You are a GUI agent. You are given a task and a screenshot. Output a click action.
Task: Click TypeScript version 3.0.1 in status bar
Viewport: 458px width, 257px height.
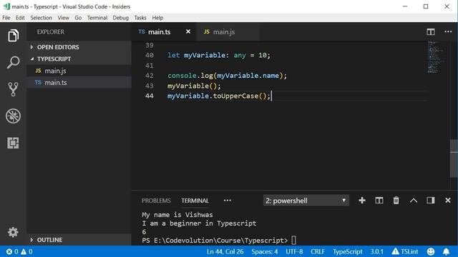point(377,251)
